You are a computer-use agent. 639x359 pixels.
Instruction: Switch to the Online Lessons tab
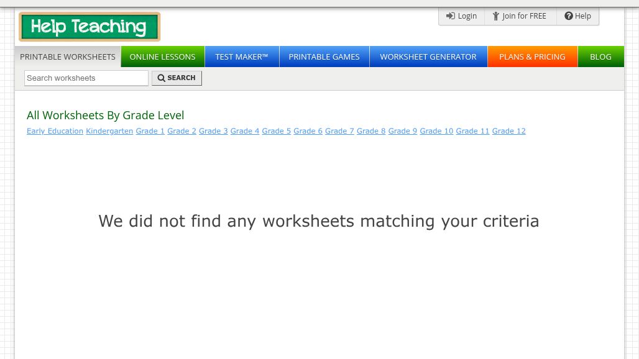tap(162, 57)
